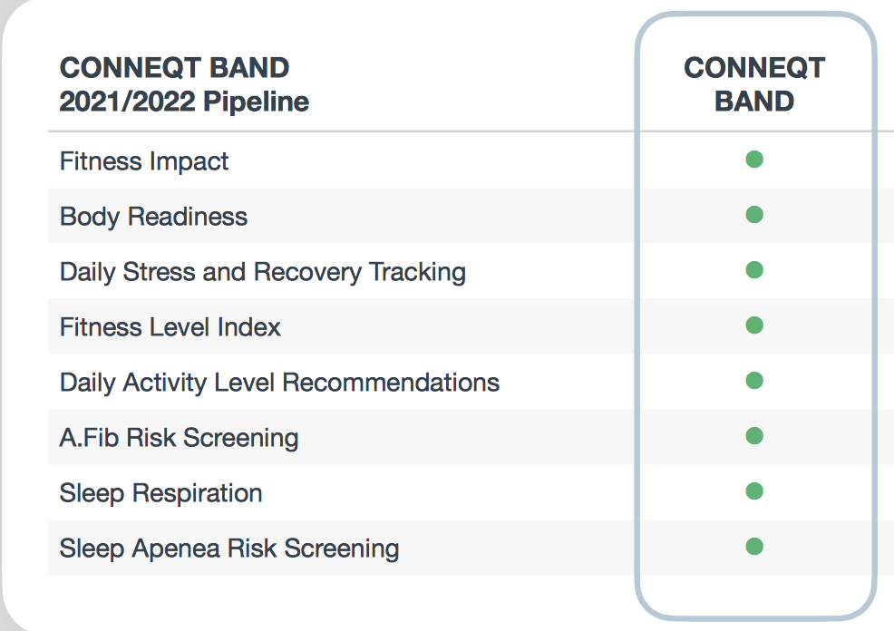The height and width of the screenshot is (631, 894).
Task: Select Daily Stress and Recovery Tracking text
Action: click(x=263, y=272)
